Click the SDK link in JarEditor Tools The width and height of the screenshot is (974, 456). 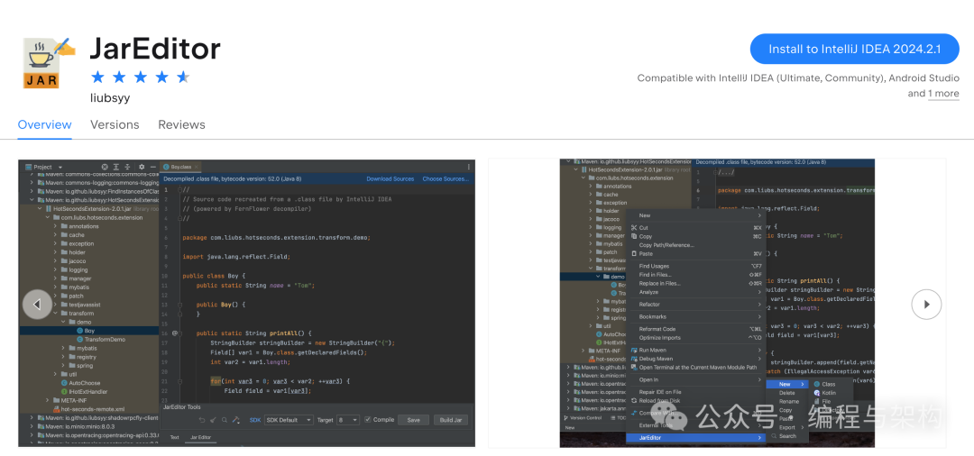[x=255, y=420]
